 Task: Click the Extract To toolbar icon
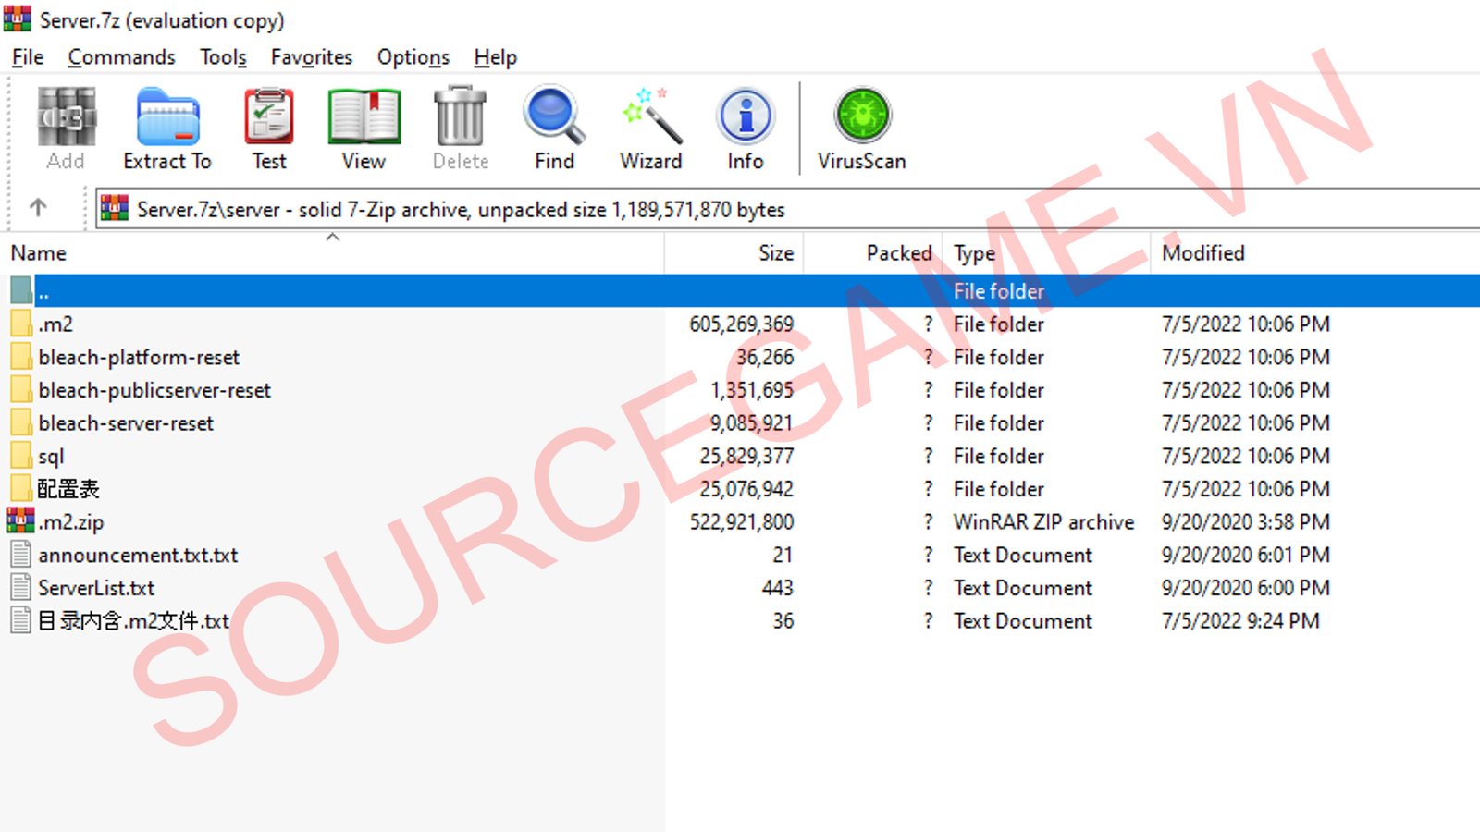167,129
